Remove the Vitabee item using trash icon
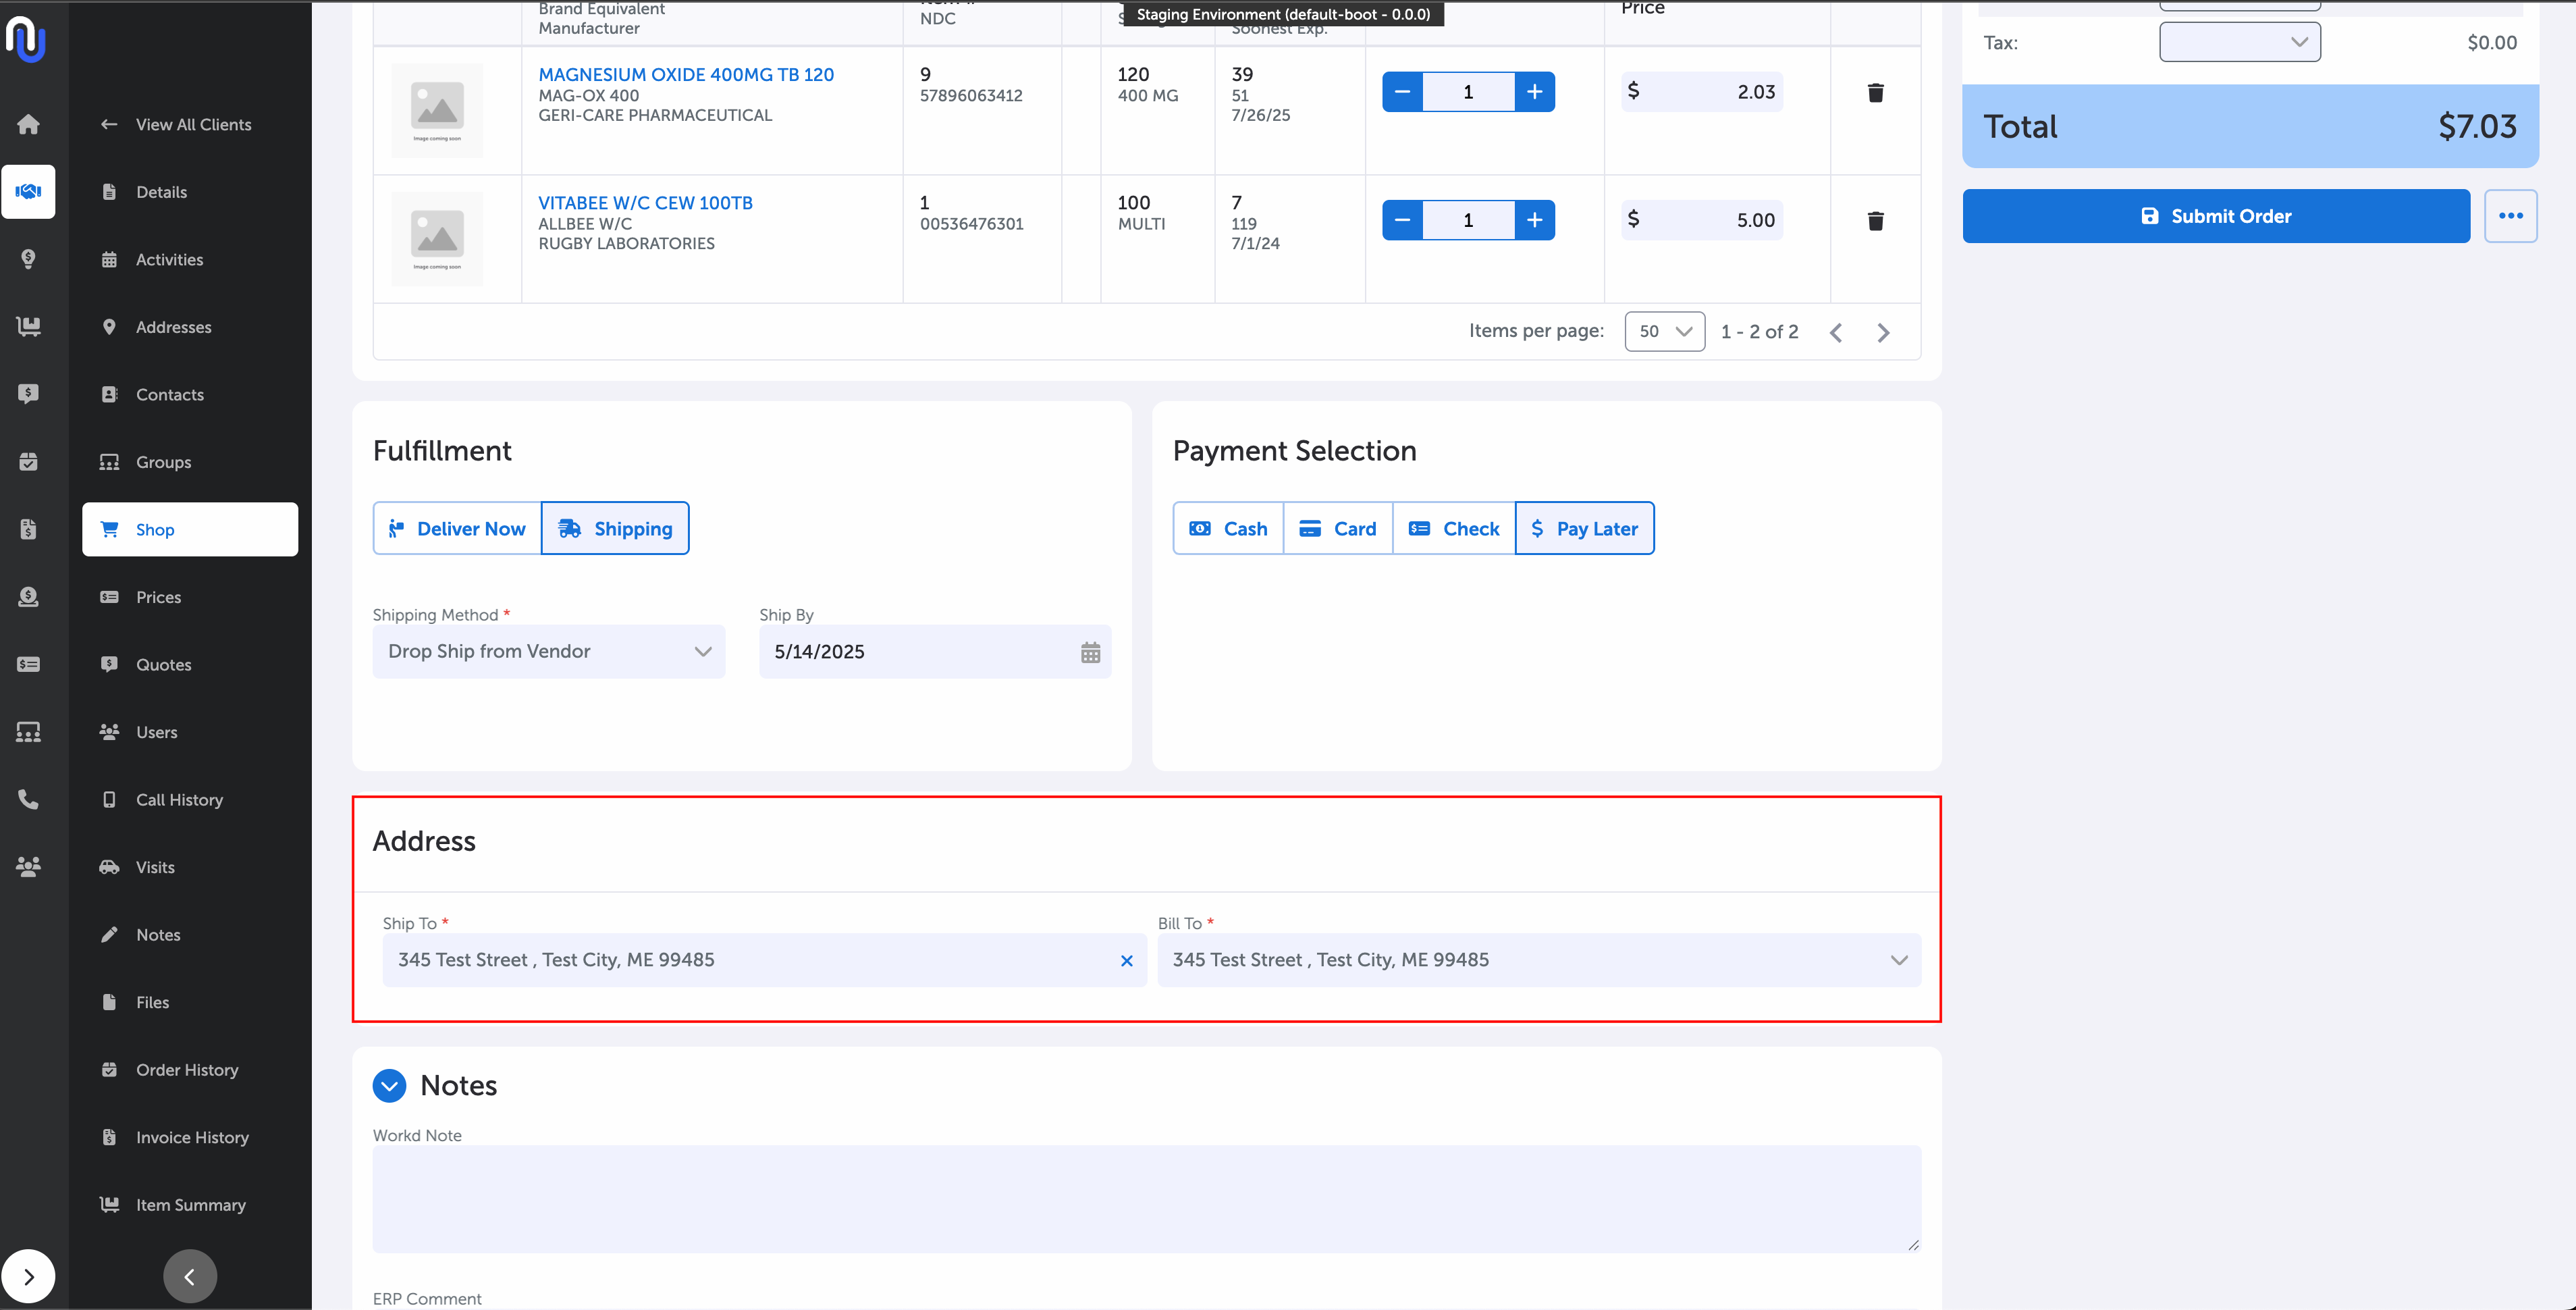This screenshot has height=1310, width=2576. click(1875, 220)
